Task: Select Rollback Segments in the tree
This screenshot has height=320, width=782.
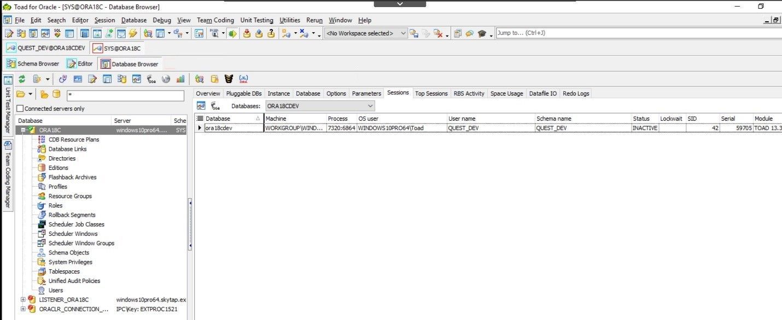Action: pos(72,215)
